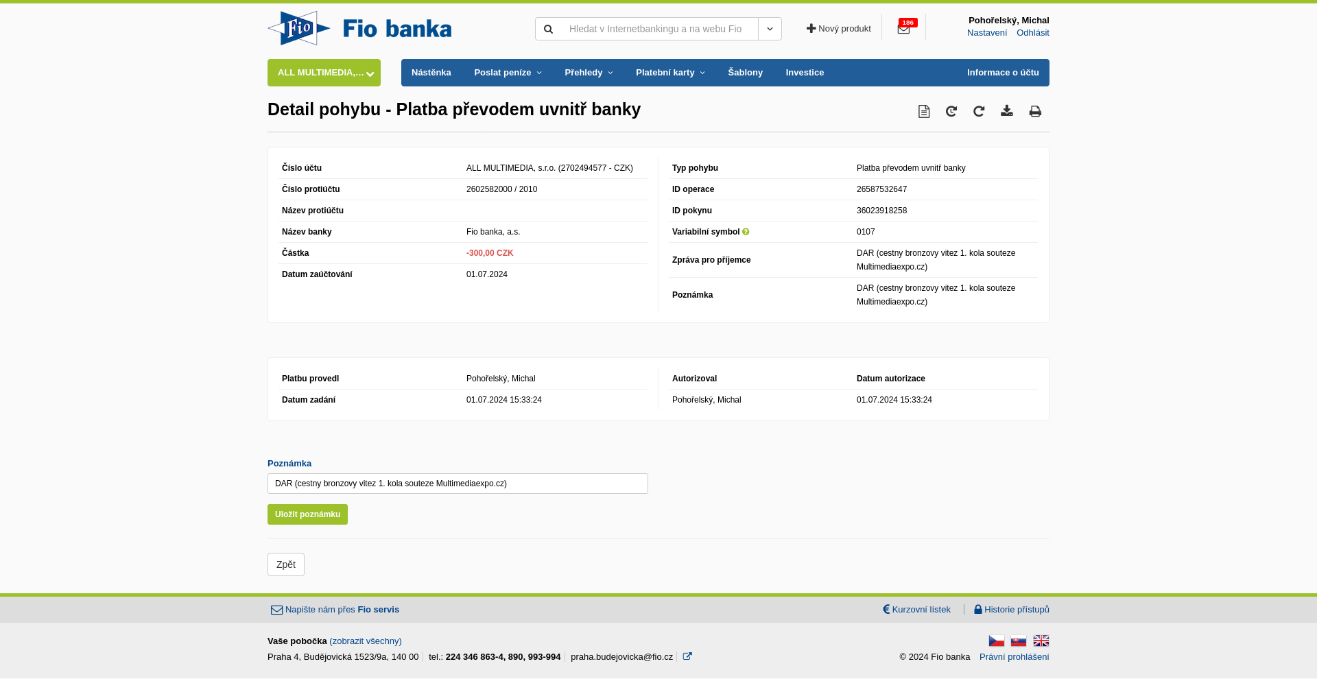Expand the Platební karty menu
This screenshot has width=1317, height=679.
point(669,73)
